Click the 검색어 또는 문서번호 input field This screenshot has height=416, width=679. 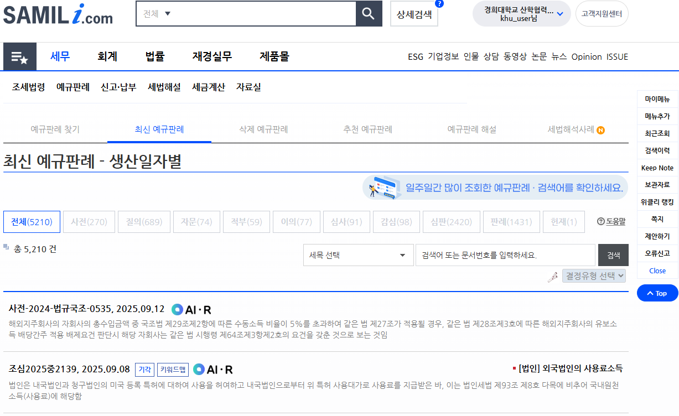pyautogui.click(x=505, y=255)
